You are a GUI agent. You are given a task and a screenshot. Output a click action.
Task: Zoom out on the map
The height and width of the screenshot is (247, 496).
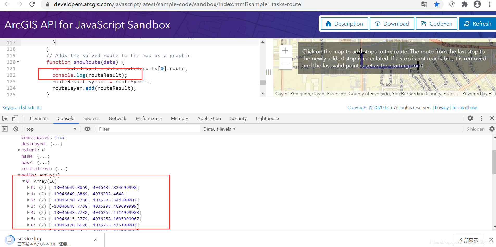[x=285, y=63]
